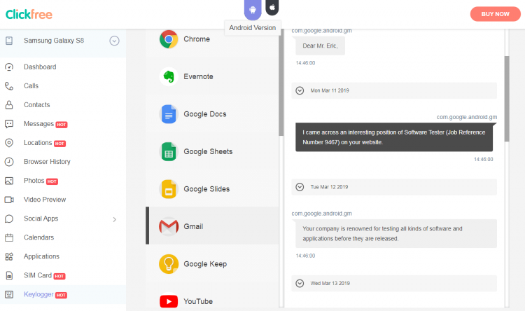Click the dark Software Tester keylog message

(x=394, y=137)
